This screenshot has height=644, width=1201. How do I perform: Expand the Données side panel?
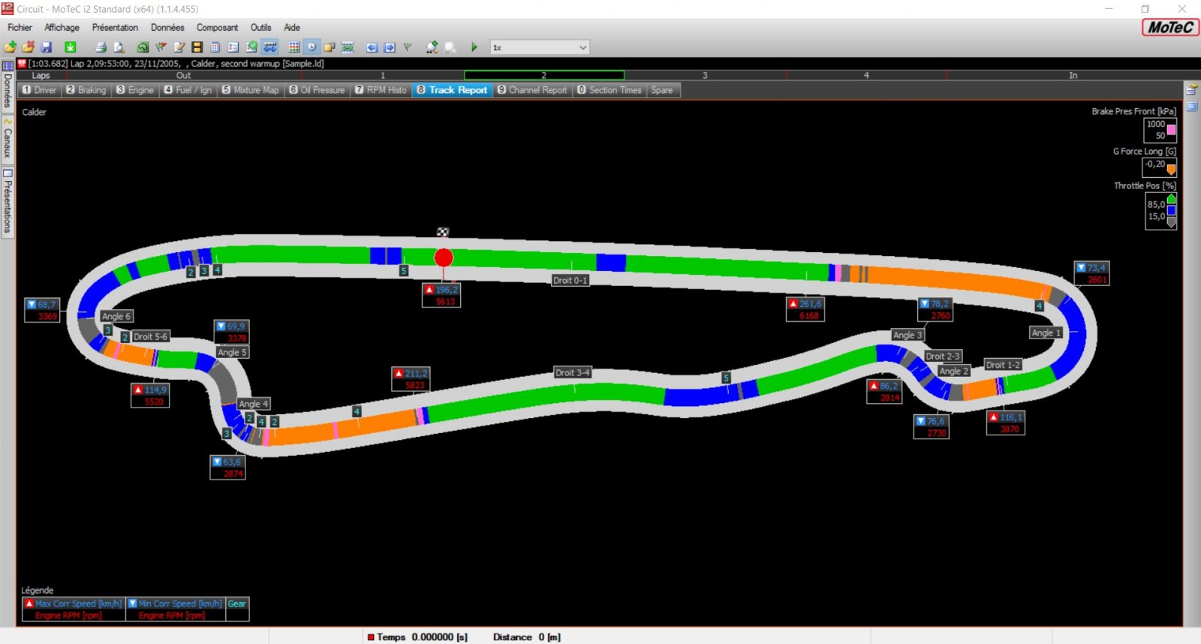coord(8,86)
